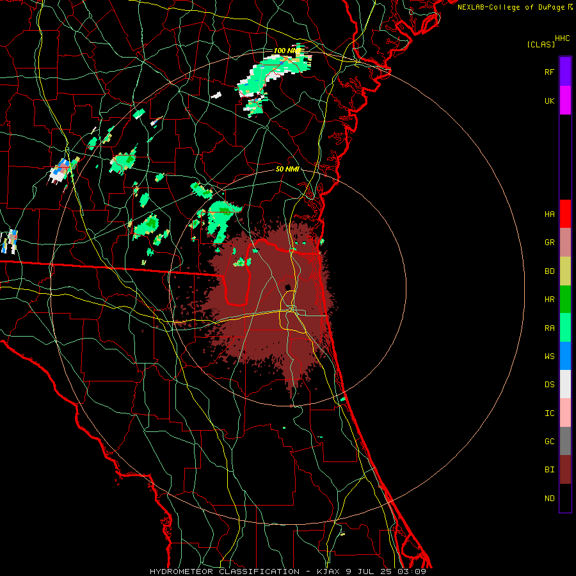Viewport: 576px width, 576px height.
Task: Click the black radar site dot
Action: (287, 287)
